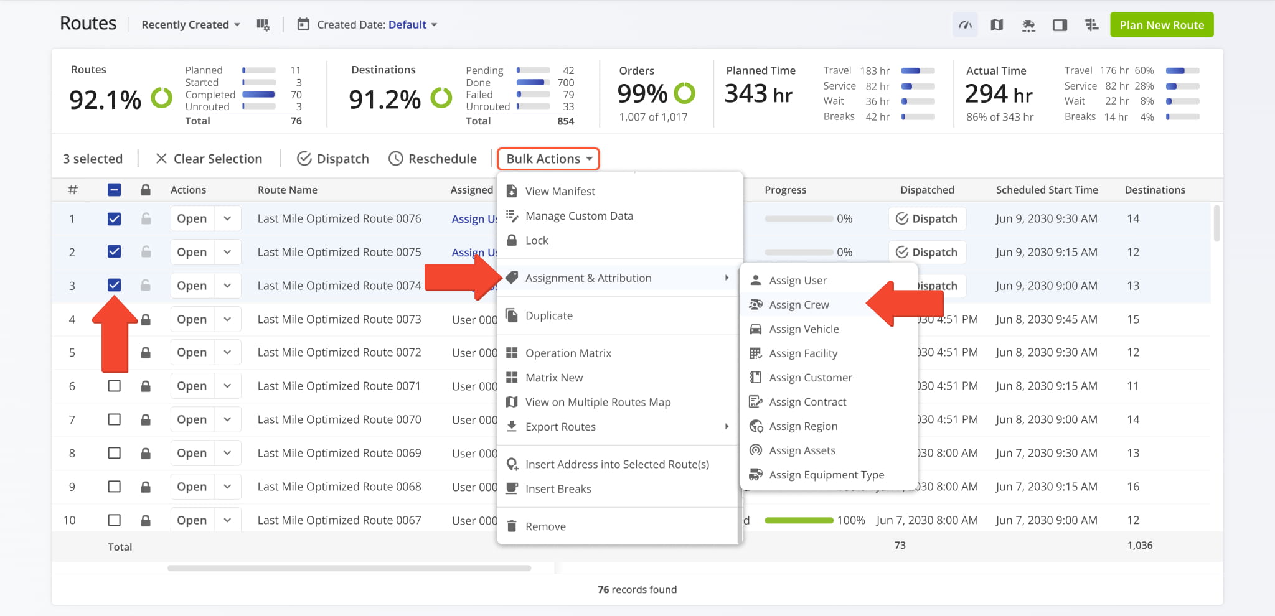Uncheck the checkbox for Route 0074
Screen dimensions: 1275x616
114,285
